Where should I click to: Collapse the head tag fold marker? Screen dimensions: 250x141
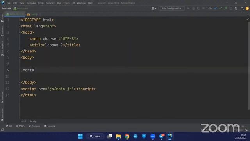tap(20, 33)
